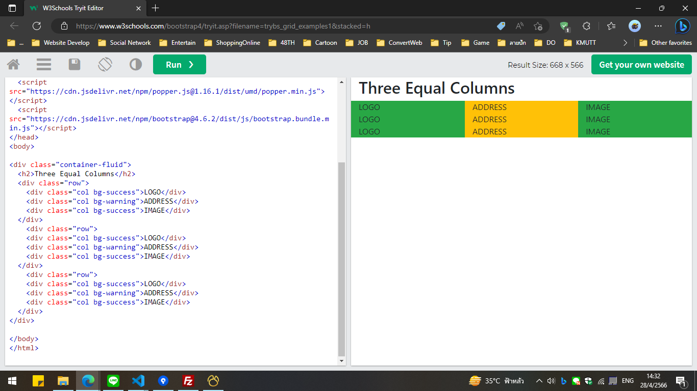Go to the W3Schools home icon
The image size is (697, 391).
[x=13, y=65]
